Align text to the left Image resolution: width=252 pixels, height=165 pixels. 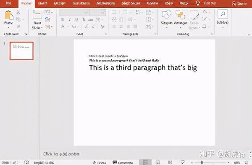point(114,27)
